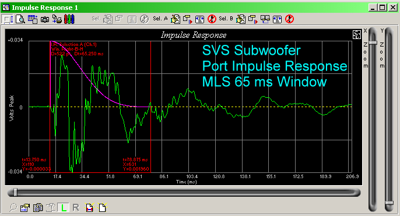Click the Sel. B label in toolbar

[x=226, y=19]
